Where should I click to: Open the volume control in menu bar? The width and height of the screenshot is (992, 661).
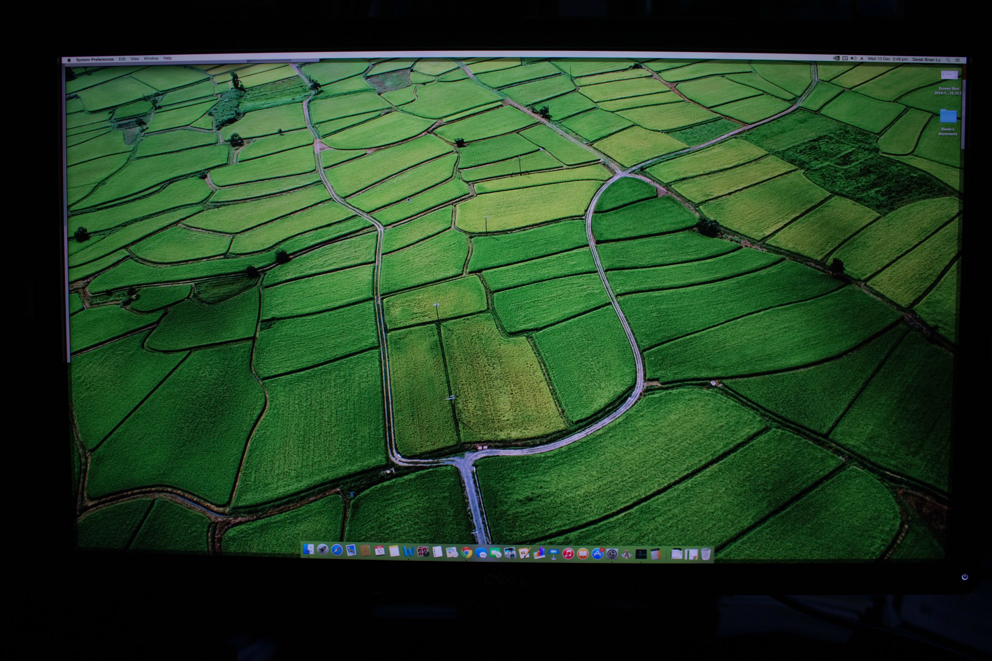click(x=853, y=59)
